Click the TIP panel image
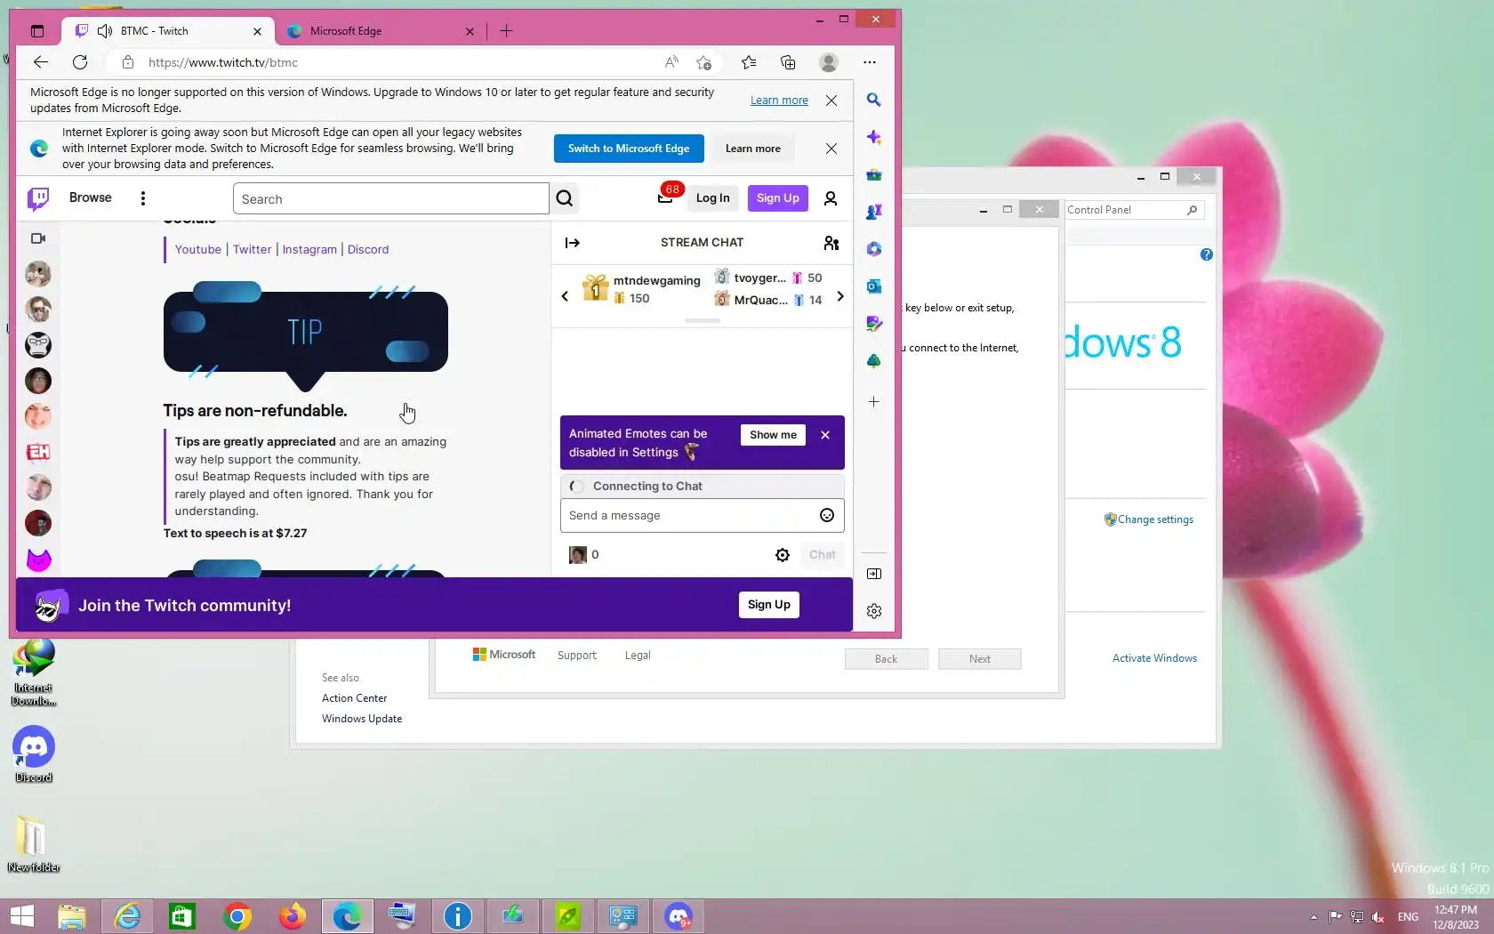Image resolution: width=1494 pixels, height=934 pixels. [x=305, y=336]
